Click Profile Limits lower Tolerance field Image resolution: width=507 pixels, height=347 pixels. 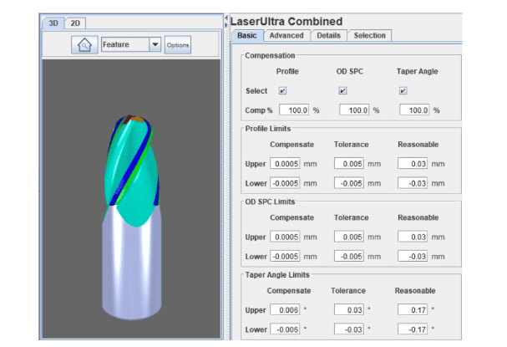[350, 183]
